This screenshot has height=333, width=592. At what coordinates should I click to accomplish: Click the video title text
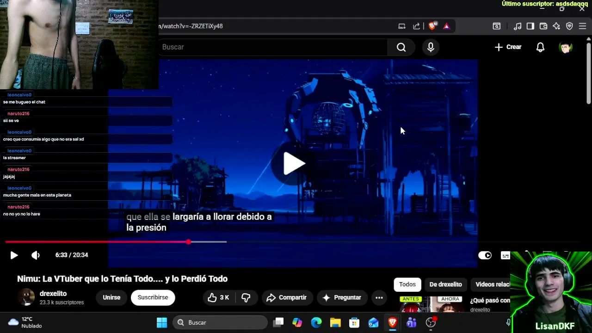[123, 279]
